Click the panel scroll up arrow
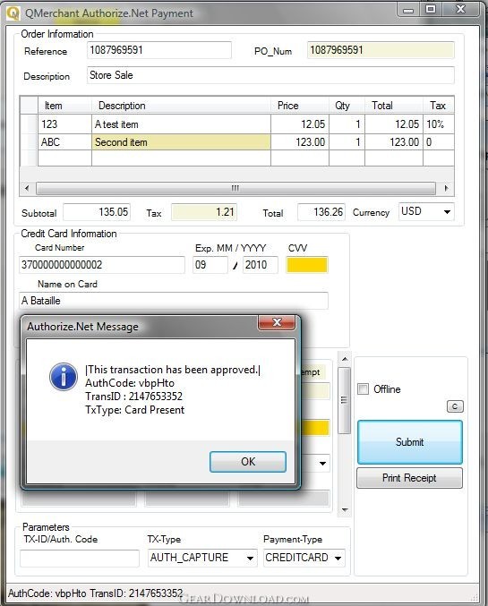 coord(345,359)
